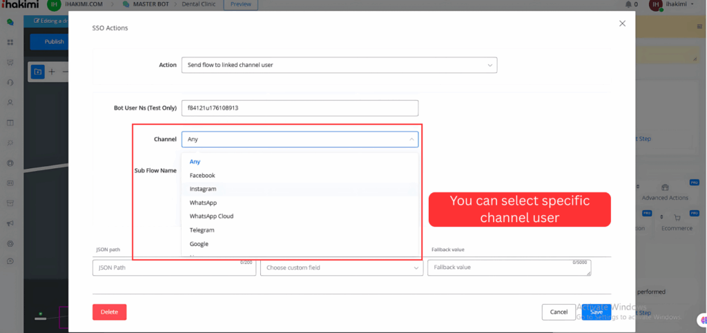Select Facebook from the channel list
Screen dimensions: 707x333
(x=202, y=176)
